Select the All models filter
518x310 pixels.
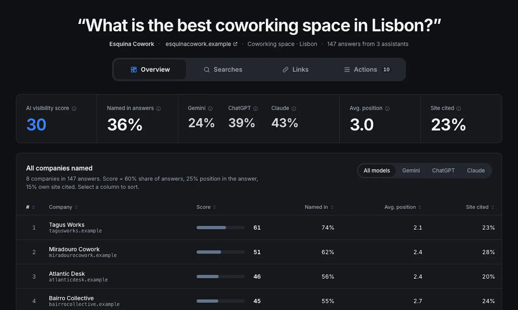377,170
